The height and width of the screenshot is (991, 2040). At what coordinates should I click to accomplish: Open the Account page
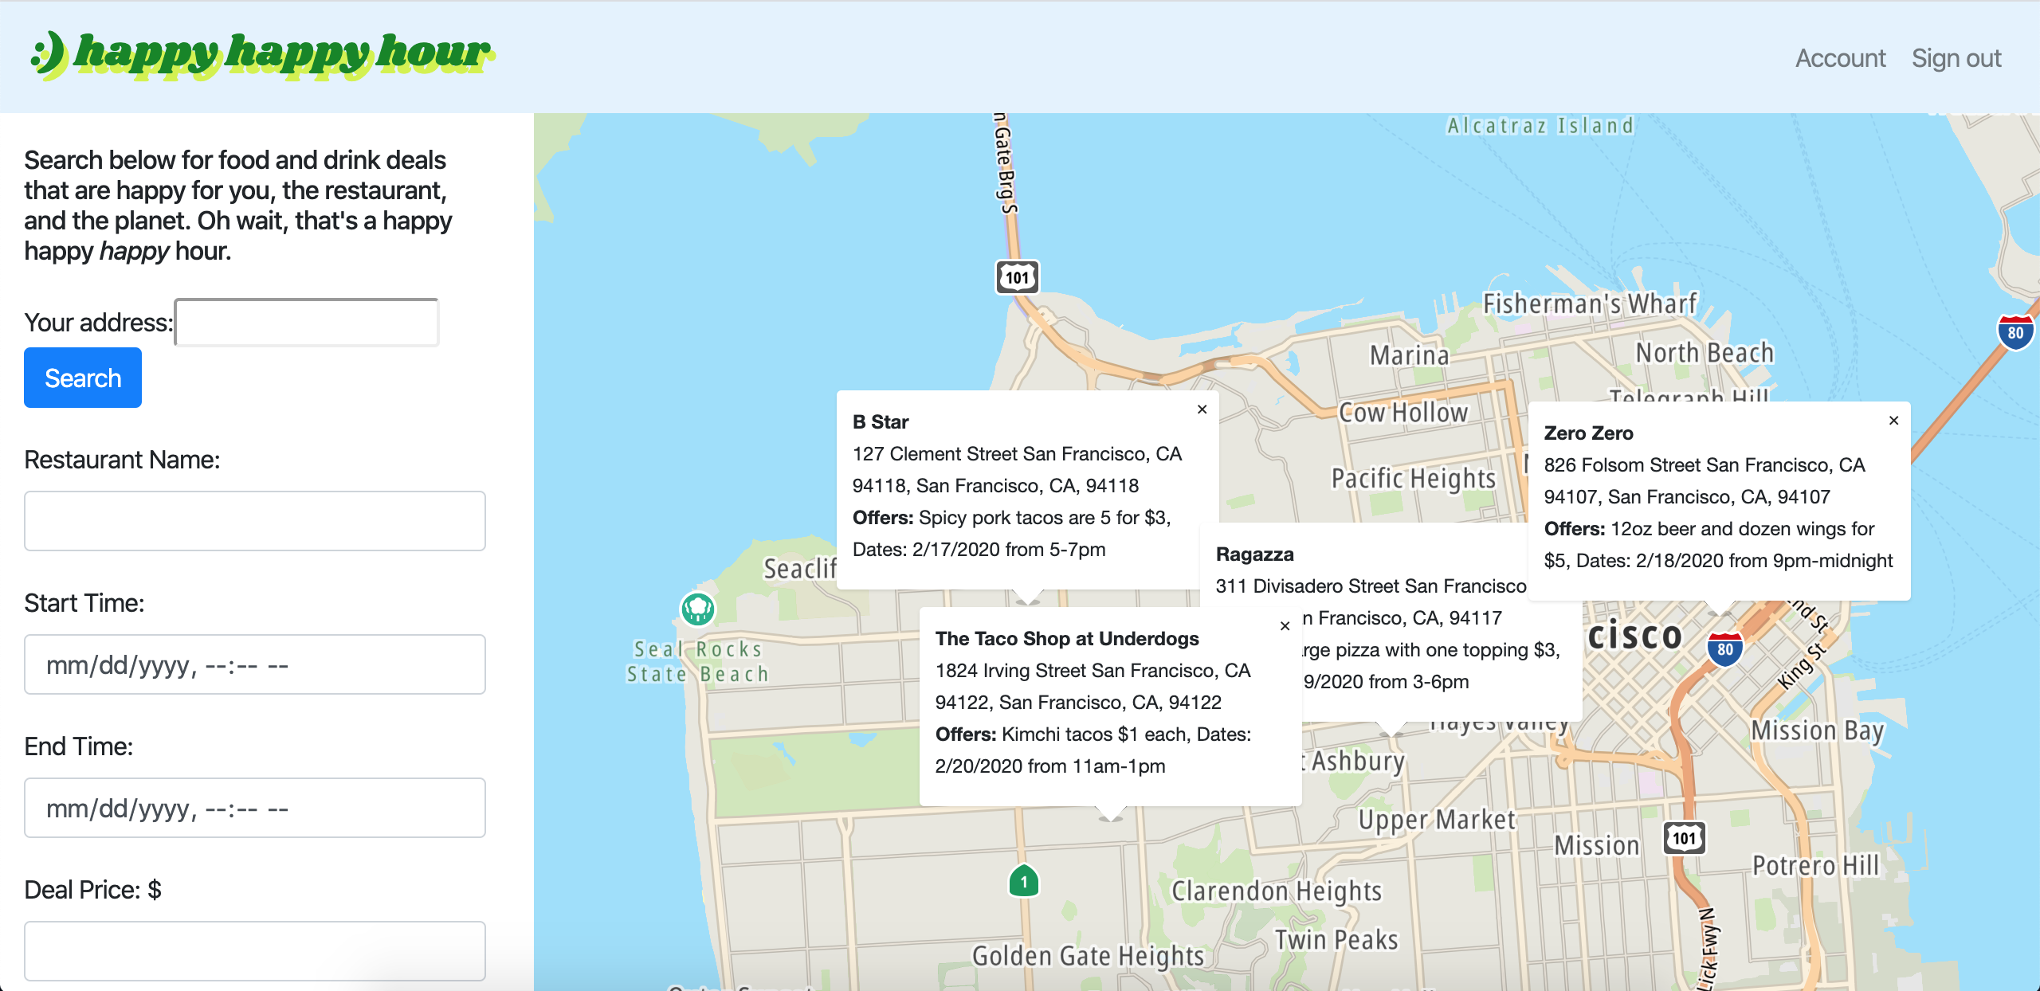tap(1840, 58)
